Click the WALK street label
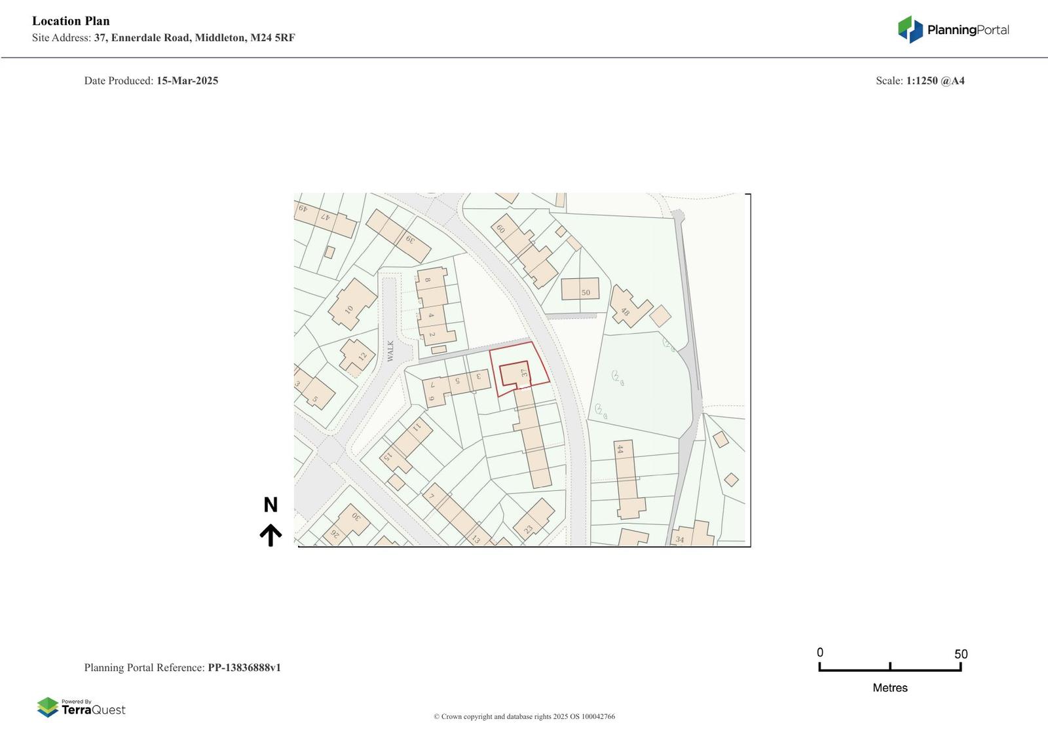1048x741 pixels. click(x=390, y=351)
